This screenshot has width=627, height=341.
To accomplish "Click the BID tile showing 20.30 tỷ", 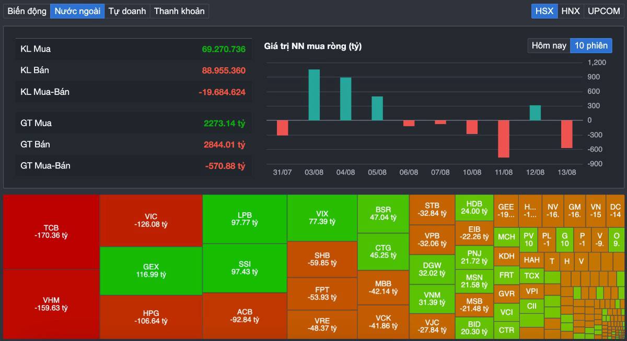I will tap(474, 328).
